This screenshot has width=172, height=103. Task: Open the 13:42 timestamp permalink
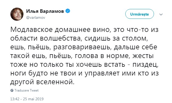coord(15,99)
